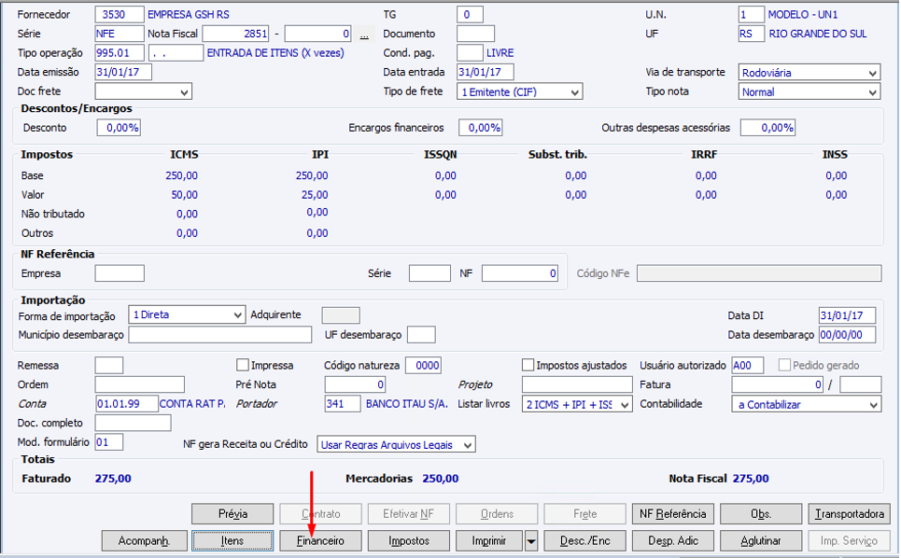Click the Impostos button
901x558 pixels.
(409, 541)
